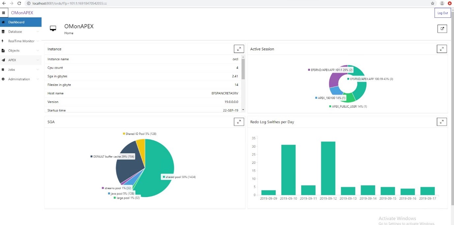Click the open-in-new-window icon near page title
The image size is (454, 225).
[442, 29]
